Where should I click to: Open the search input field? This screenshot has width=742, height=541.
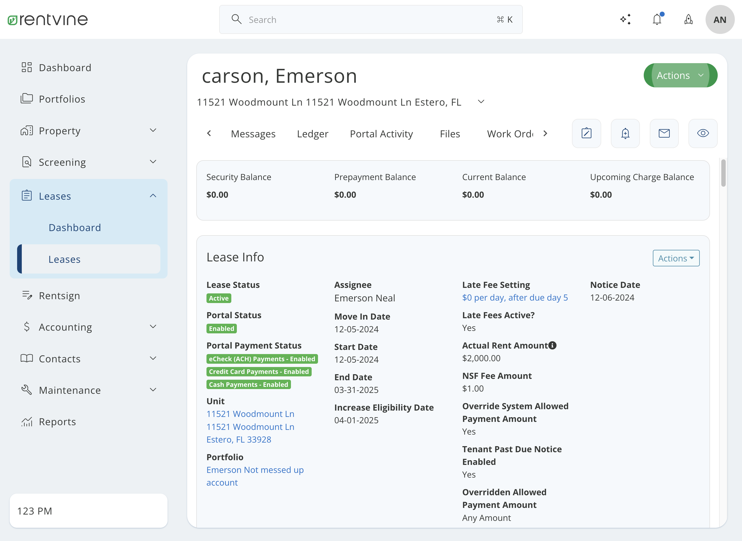(x=371, y=20)
